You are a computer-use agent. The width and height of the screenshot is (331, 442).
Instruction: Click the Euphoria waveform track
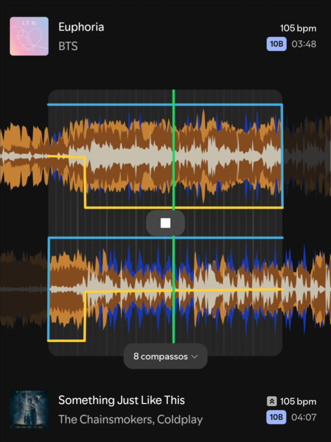tap(165, 156)
